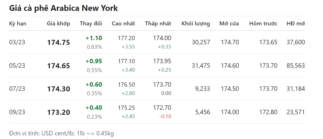Screen dimensions: 323x139
Task: Click the red -0.10 low change
Action: point(165,116)
